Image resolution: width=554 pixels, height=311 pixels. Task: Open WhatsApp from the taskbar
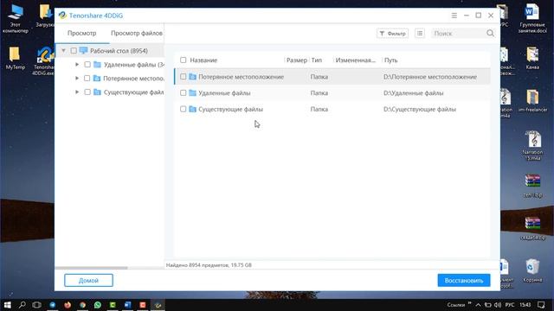98,305
